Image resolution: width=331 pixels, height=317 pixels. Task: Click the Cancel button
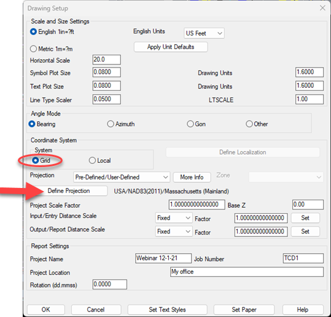click(96, 310)
